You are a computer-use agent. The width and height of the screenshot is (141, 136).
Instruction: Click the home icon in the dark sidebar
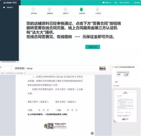(x=4, y=7)
